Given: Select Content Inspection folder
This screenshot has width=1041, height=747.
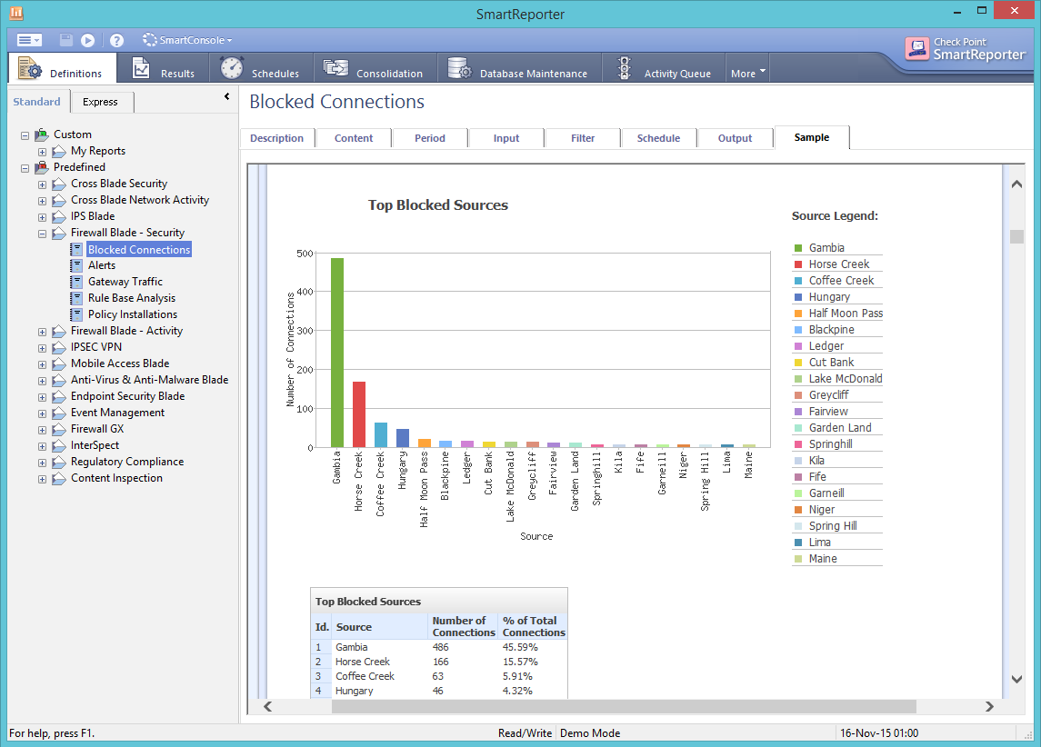Looking at the screenshot, I should [116, 478].
